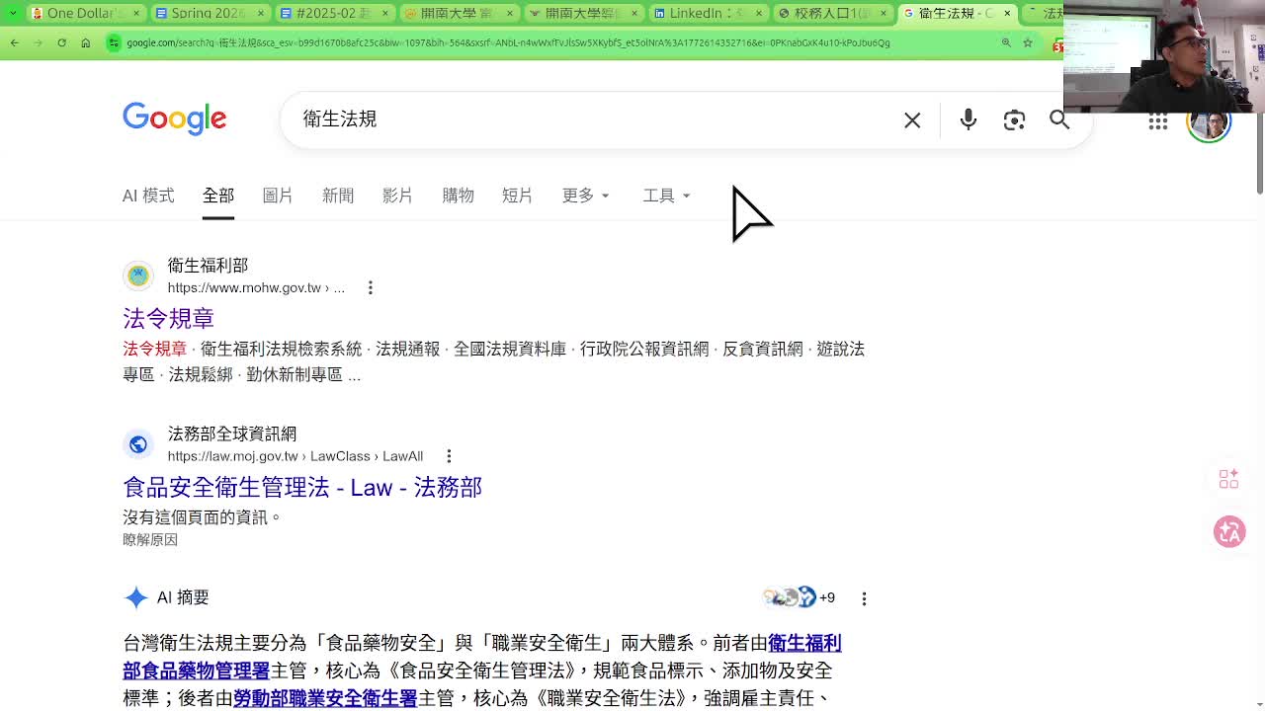Open more options for the mohw.gov.tw result
Viewport: 1265px width, 711px height.
[x=371, y=287]
